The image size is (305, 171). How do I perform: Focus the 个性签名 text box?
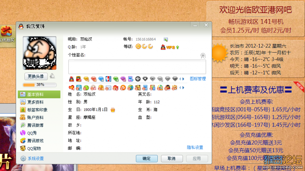point(137,67)
